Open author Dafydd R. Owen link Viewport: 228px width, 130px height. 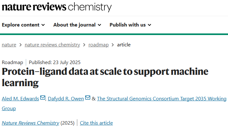[66, 99]
